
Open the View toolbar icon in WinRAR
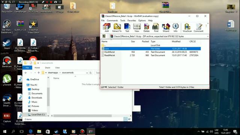click(136, 27)
